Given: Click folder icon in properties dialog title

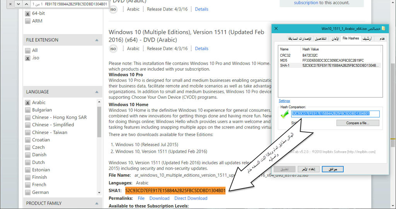Looking at the screenshot, I should coord(384,29).
